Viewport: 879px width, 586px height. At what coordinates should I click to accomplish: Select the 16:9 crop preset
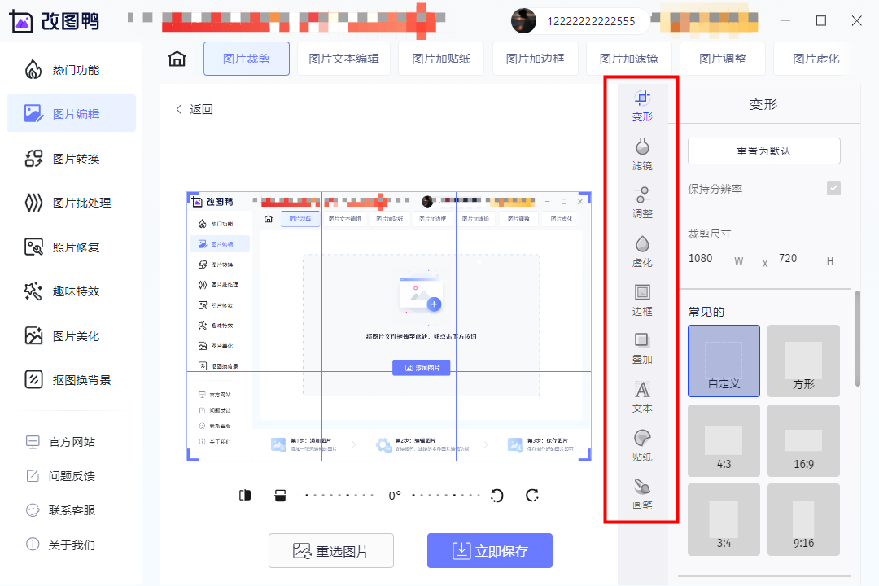803,441
